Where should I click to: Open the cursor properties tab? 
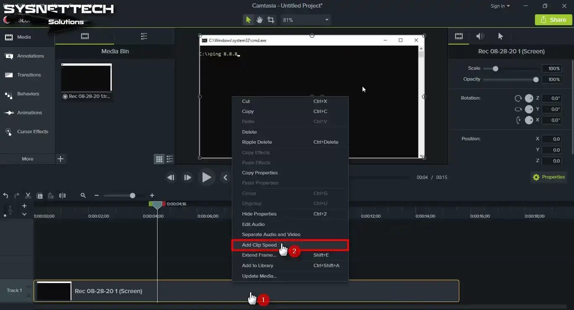coord(500,36)
